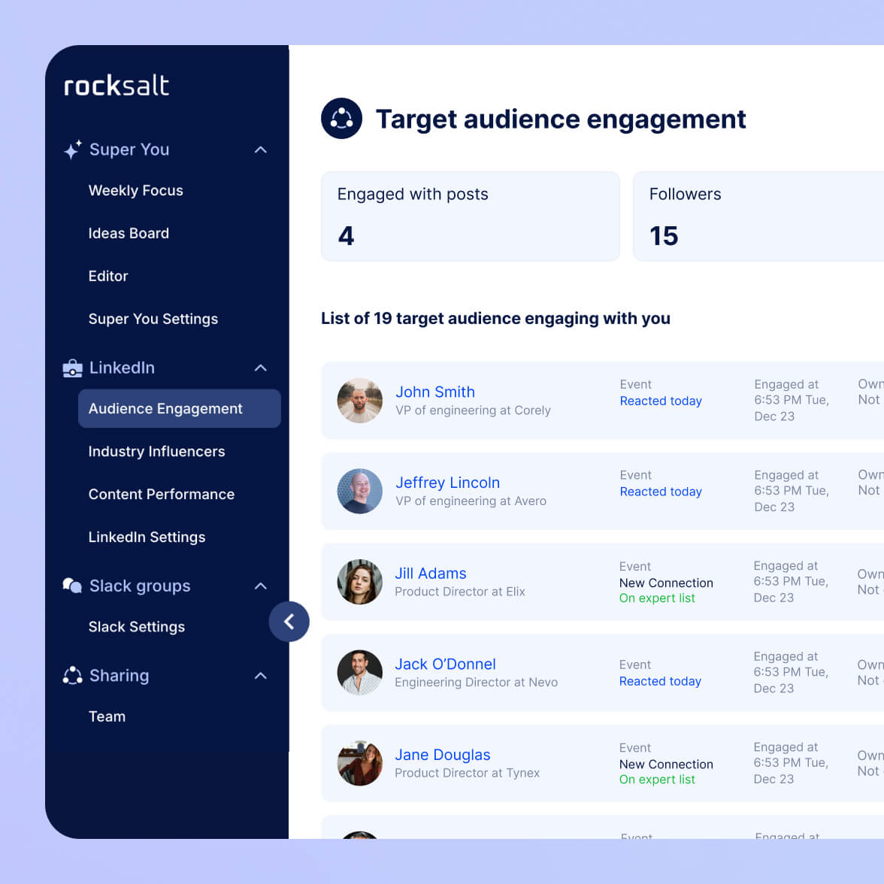Click John Smith's profile photo
This screenshot has height=884, width=884.
click(x=359, y=401)
